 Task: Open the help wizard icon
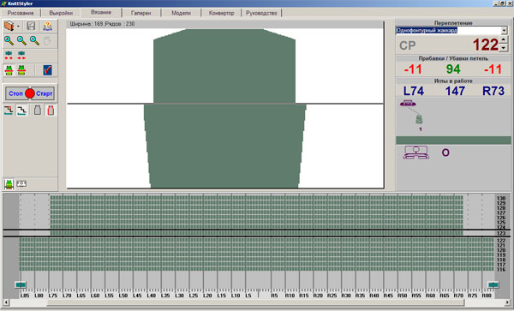coord(47,26)
